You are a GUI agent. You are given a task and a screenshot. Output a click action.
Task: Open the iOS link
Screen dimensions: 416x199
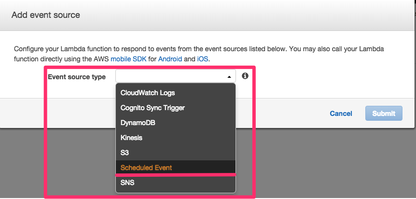point(203,59)
